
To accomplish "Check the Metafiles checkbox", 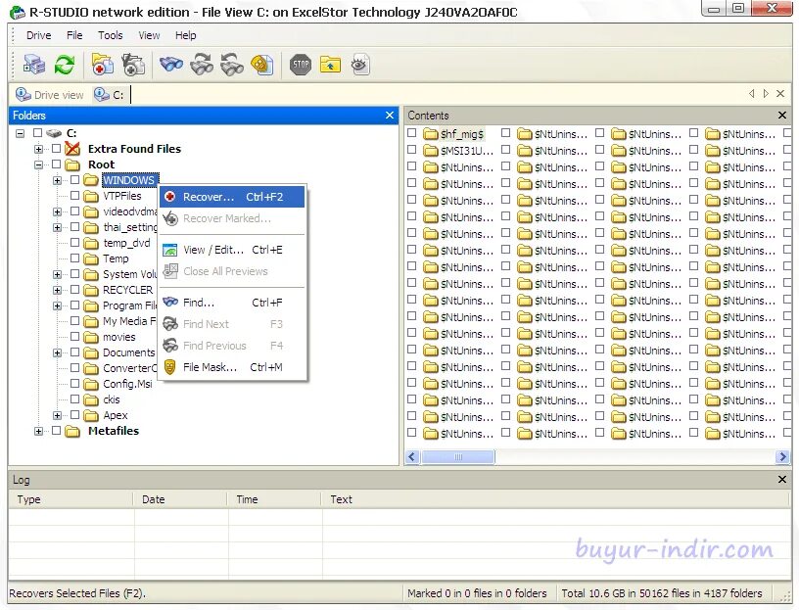I will 57,431.
